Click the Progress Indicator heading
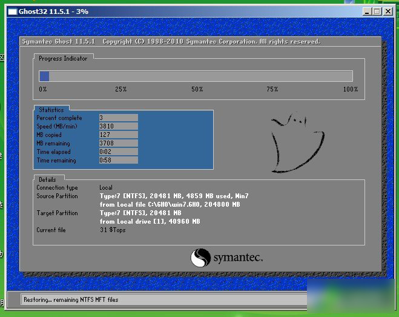This screenshot has width=399, height=317. (63, 58)
